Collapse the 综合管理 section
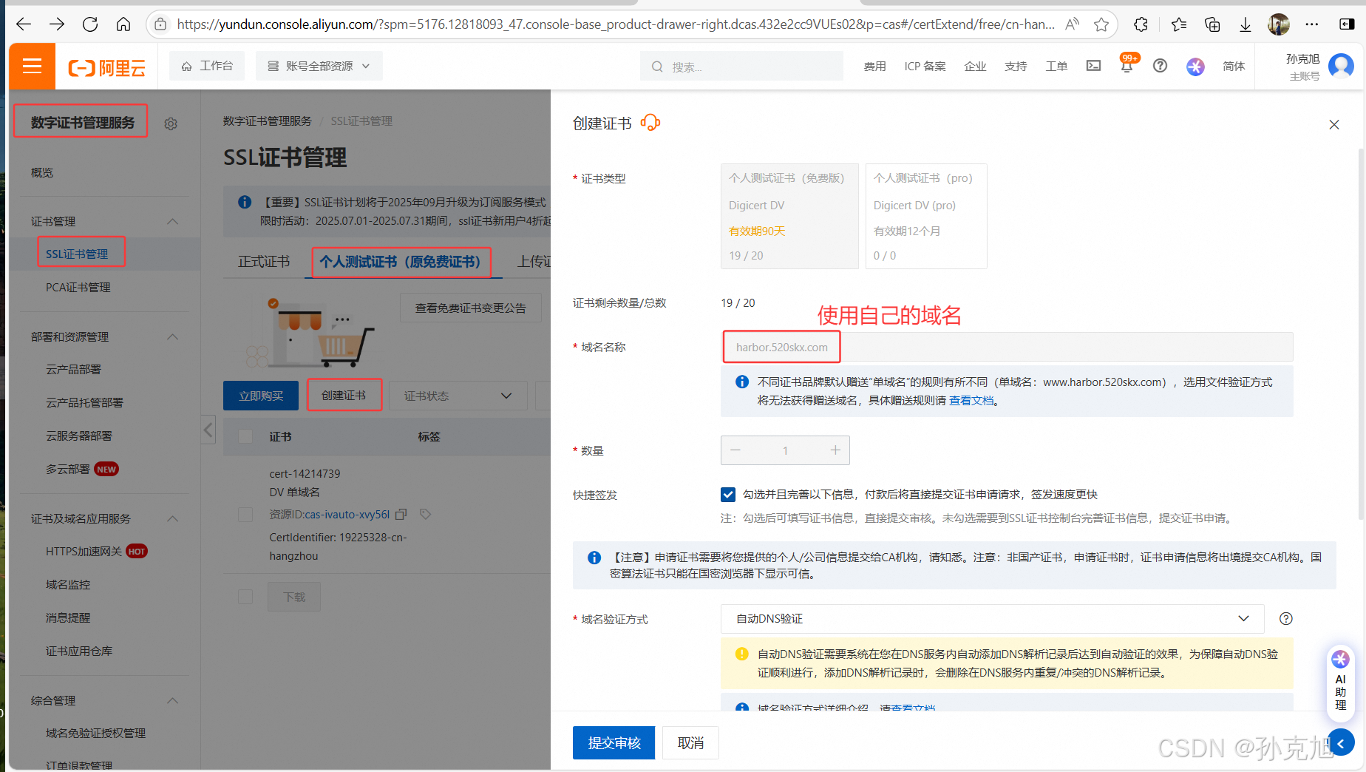The width and height of the screenshot is (1366, 772). [x=172, y=701]
